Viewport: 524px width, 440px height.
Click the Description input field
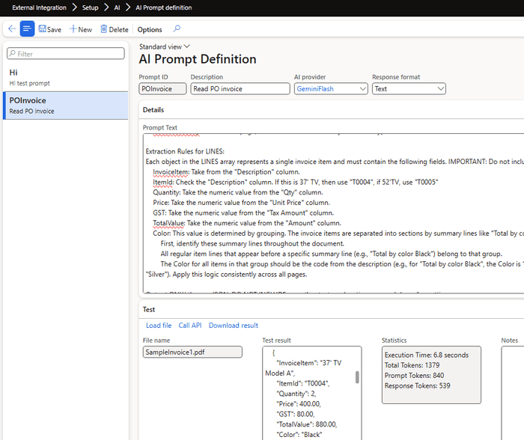click(x=240, y=88)
